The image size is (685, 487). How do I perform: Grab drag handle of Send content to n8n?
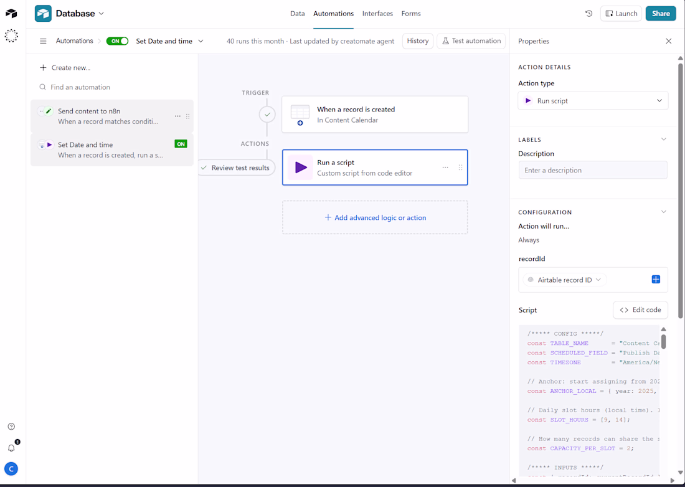[x=188, y=116]
